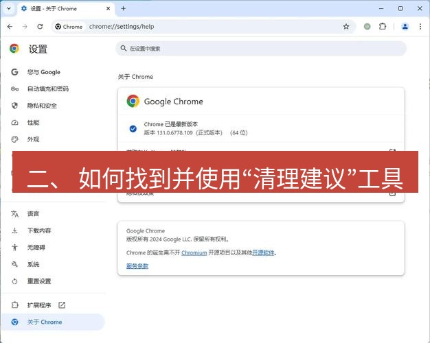
Task: Open 重置设置 section
Action: coord(53,281)
